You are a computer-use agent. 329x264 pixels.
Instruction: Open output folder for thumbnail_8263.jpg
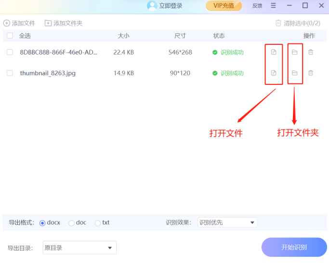tap(295, 73)
